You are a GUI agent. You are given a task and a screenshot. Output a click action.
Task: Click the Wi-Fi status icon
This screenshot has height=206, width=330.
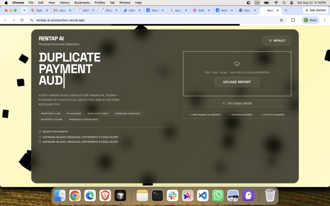(x=276, y=3)
